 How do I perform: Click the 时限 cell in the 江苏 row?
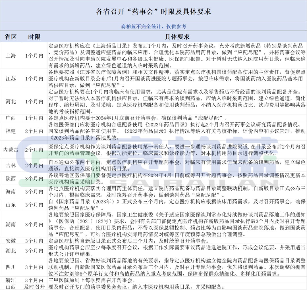pyautogui.click(x=34, y=79)
